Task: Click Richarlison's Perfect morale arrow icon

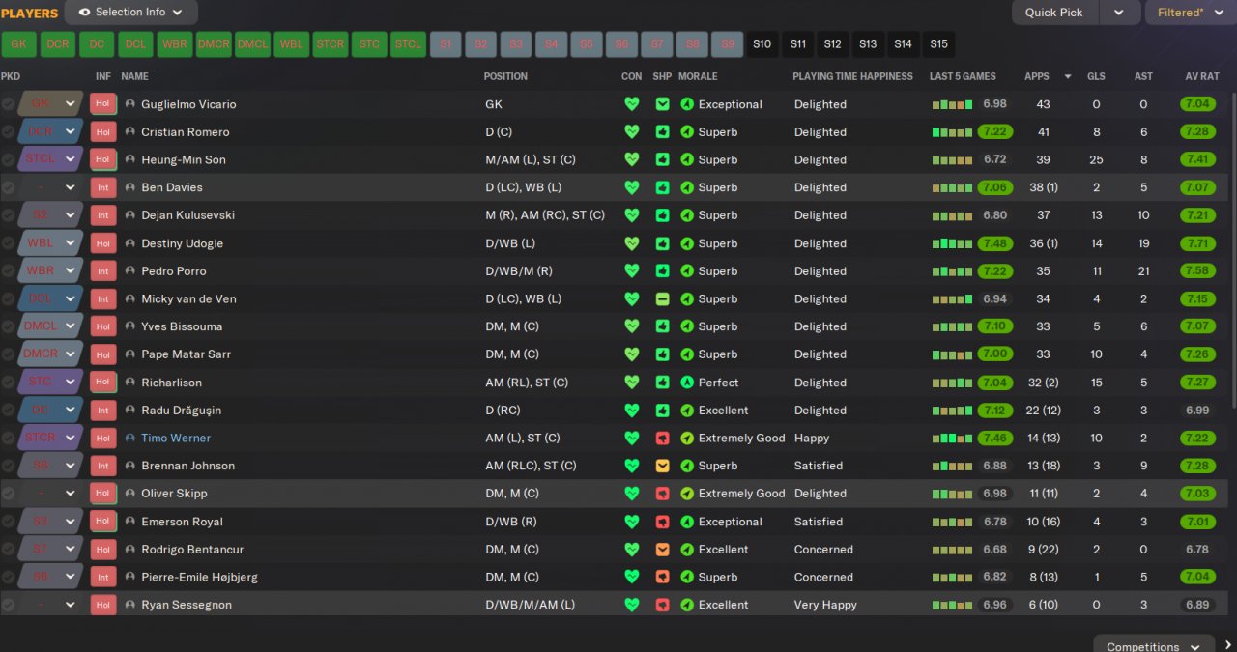Action: click(x=687, y=383)
